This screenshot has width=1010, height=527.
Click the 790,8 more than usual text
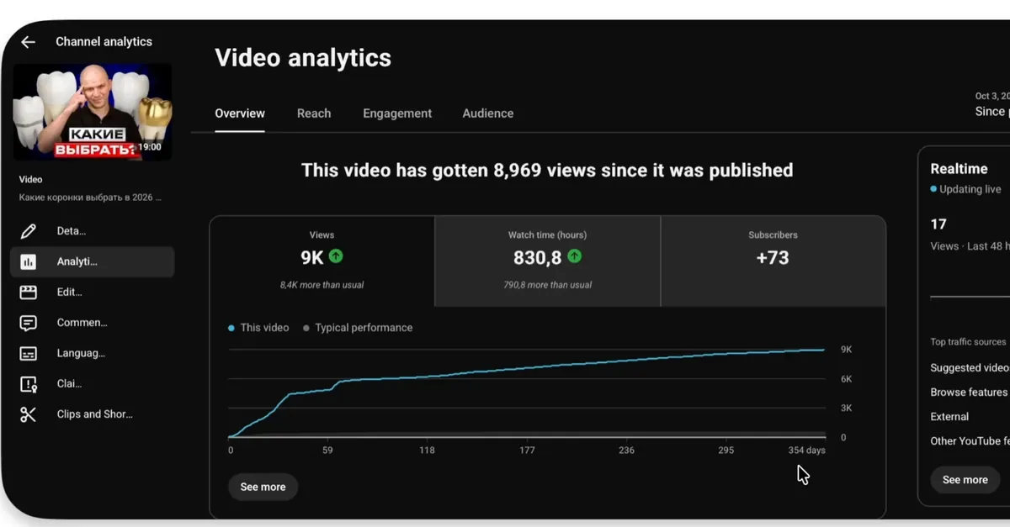(548, 286)
